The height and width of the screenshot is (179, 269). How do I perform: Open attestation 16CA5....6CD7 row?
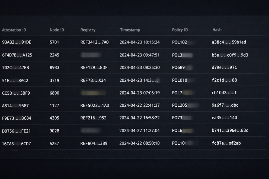[x=133, y=143]
